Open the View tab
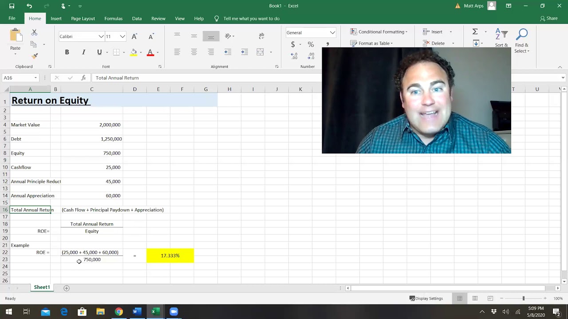The width and height of the screenshot is (568, 319). (180, 19)
